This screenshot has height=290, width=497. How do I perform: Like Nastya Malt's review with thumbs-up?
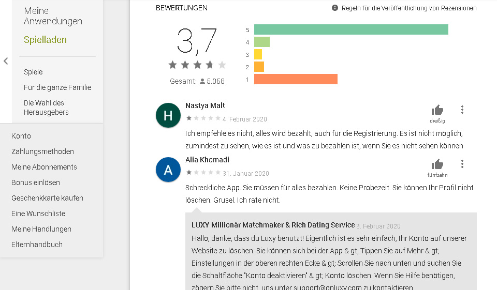437,110
